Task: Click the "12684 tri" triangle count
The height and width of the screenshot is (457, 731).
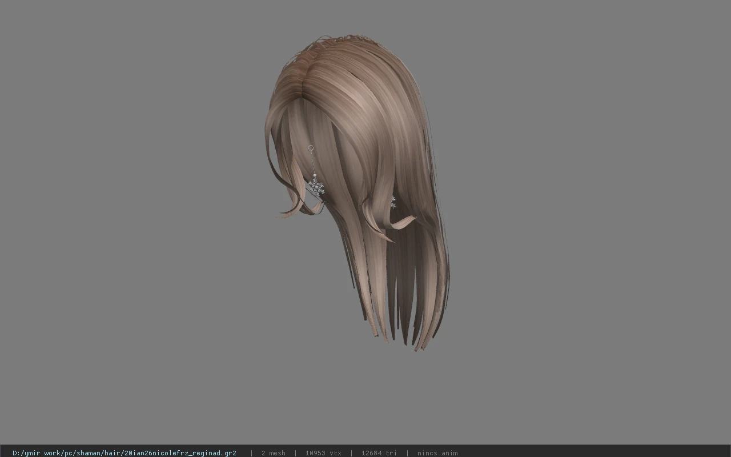Action: coord(379,453)
